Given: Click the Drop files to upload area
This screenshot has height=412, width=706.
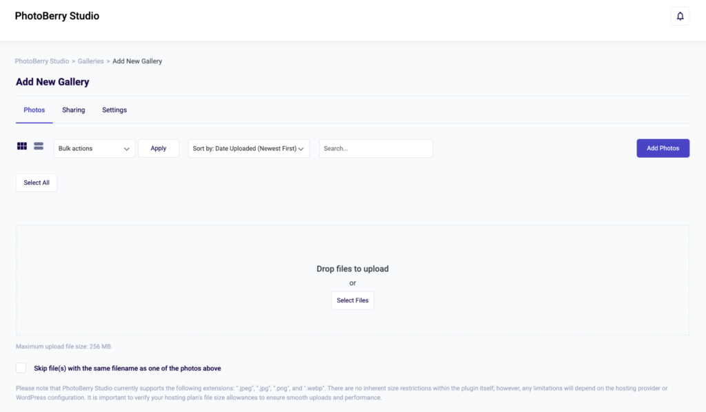Looking at the screenshot, I should 352,269.
